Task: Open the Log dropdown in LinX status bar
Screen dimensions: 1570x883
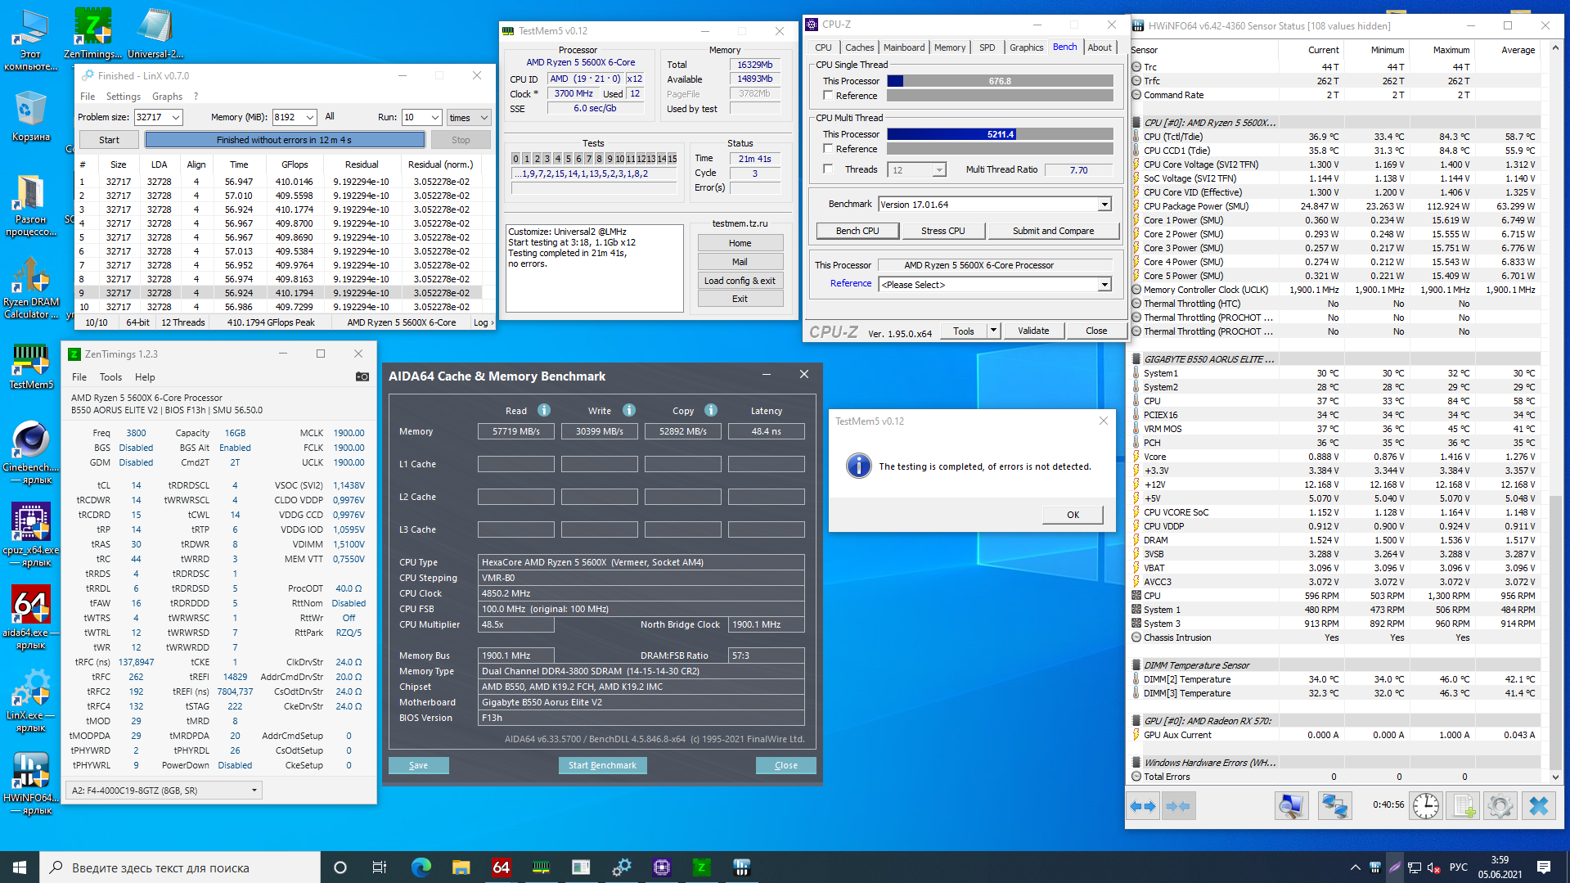Action: pos(484,322)
